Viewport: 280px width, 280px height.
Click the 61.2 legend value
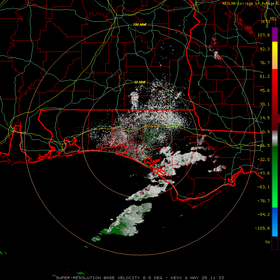pos(265,77)
